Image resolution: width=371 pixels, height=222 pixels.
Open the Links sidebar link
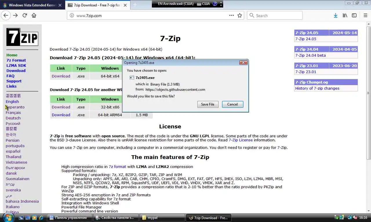point(11,86)
